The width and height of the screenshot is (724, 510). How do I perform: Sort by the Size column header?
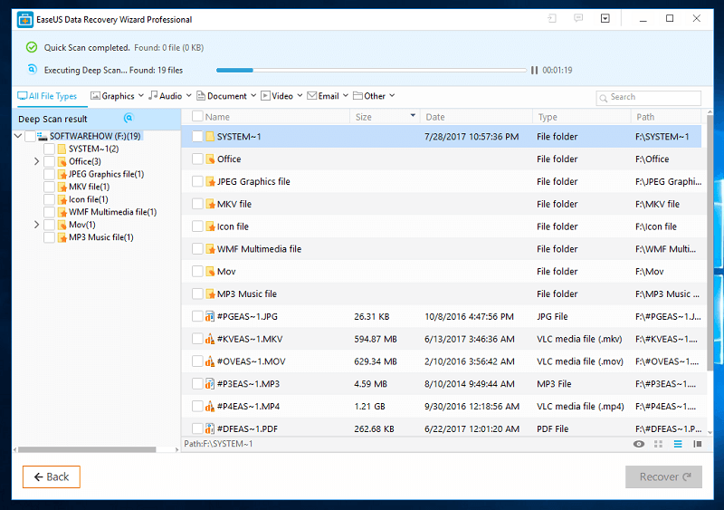pos(385,117)
